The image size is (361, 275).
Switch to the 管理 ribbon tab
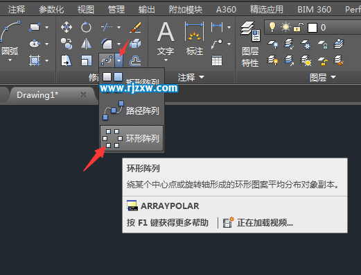(116, 10)
